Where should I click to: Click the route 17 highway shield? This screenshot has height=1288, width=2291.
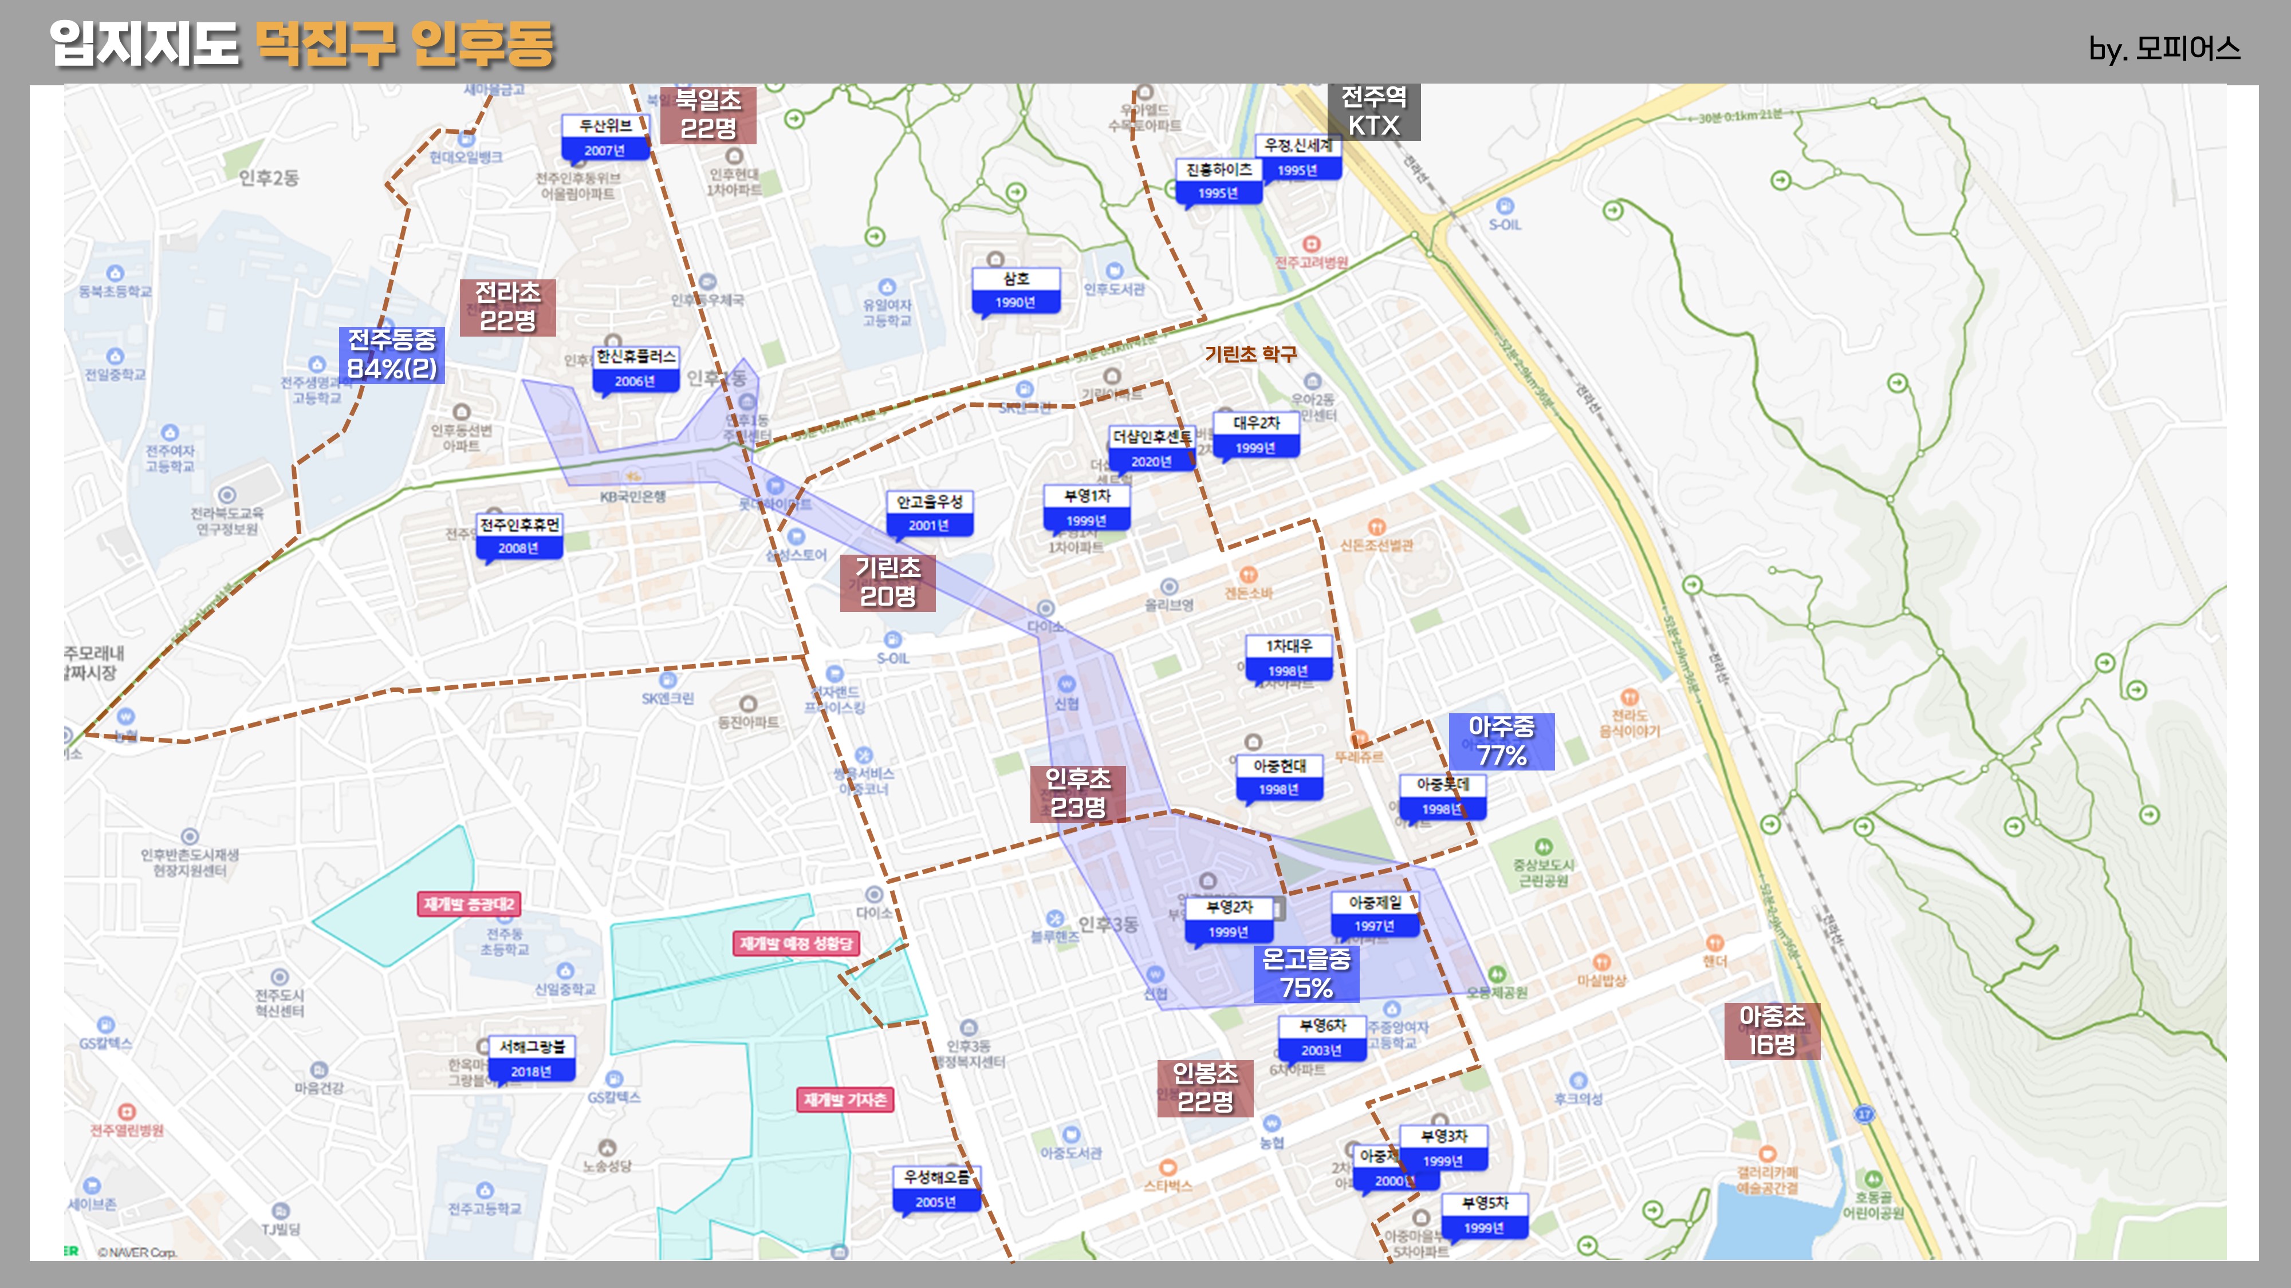1864,1114
